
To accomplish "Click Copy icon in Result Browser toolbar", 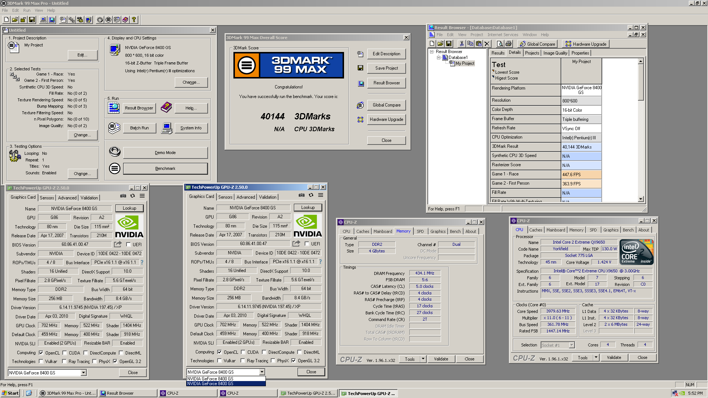I will point(470,44).
